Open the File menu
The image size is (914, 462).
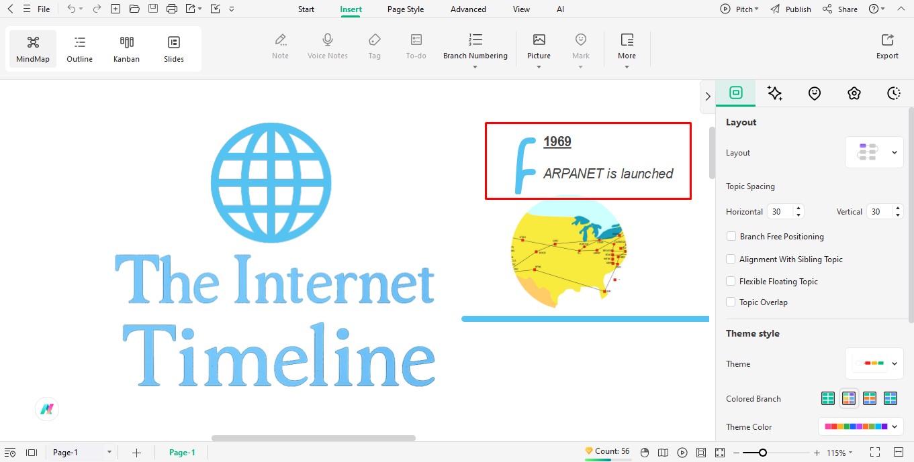pos(44,9)
